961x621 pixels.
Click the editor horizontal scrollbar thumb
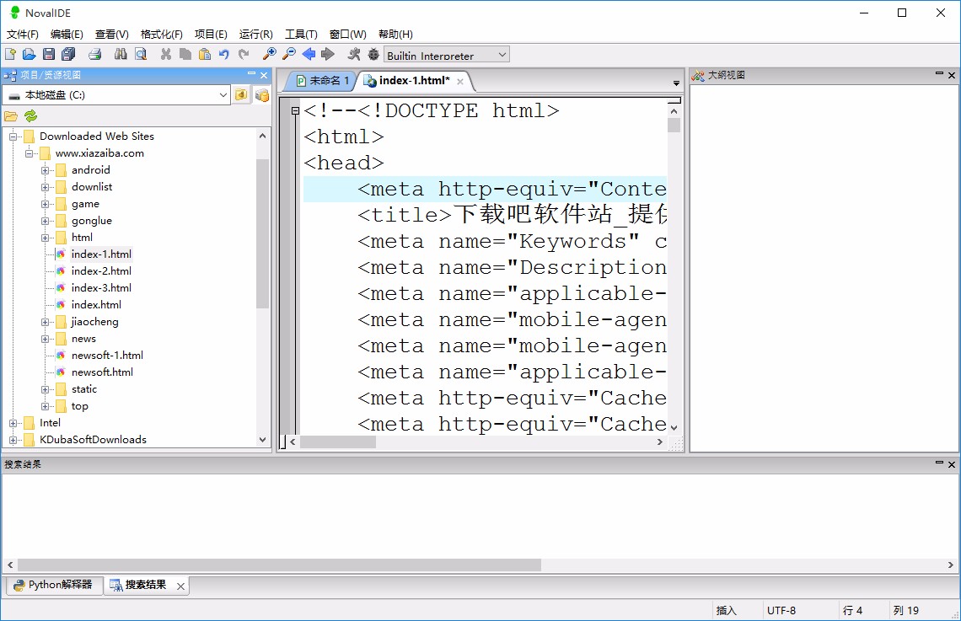pos(338,442)
